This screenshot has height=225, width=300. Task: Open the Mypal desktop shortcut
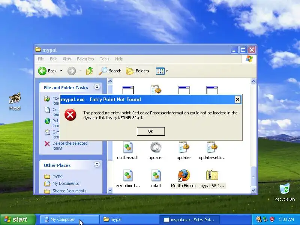(x=15, y=101)
